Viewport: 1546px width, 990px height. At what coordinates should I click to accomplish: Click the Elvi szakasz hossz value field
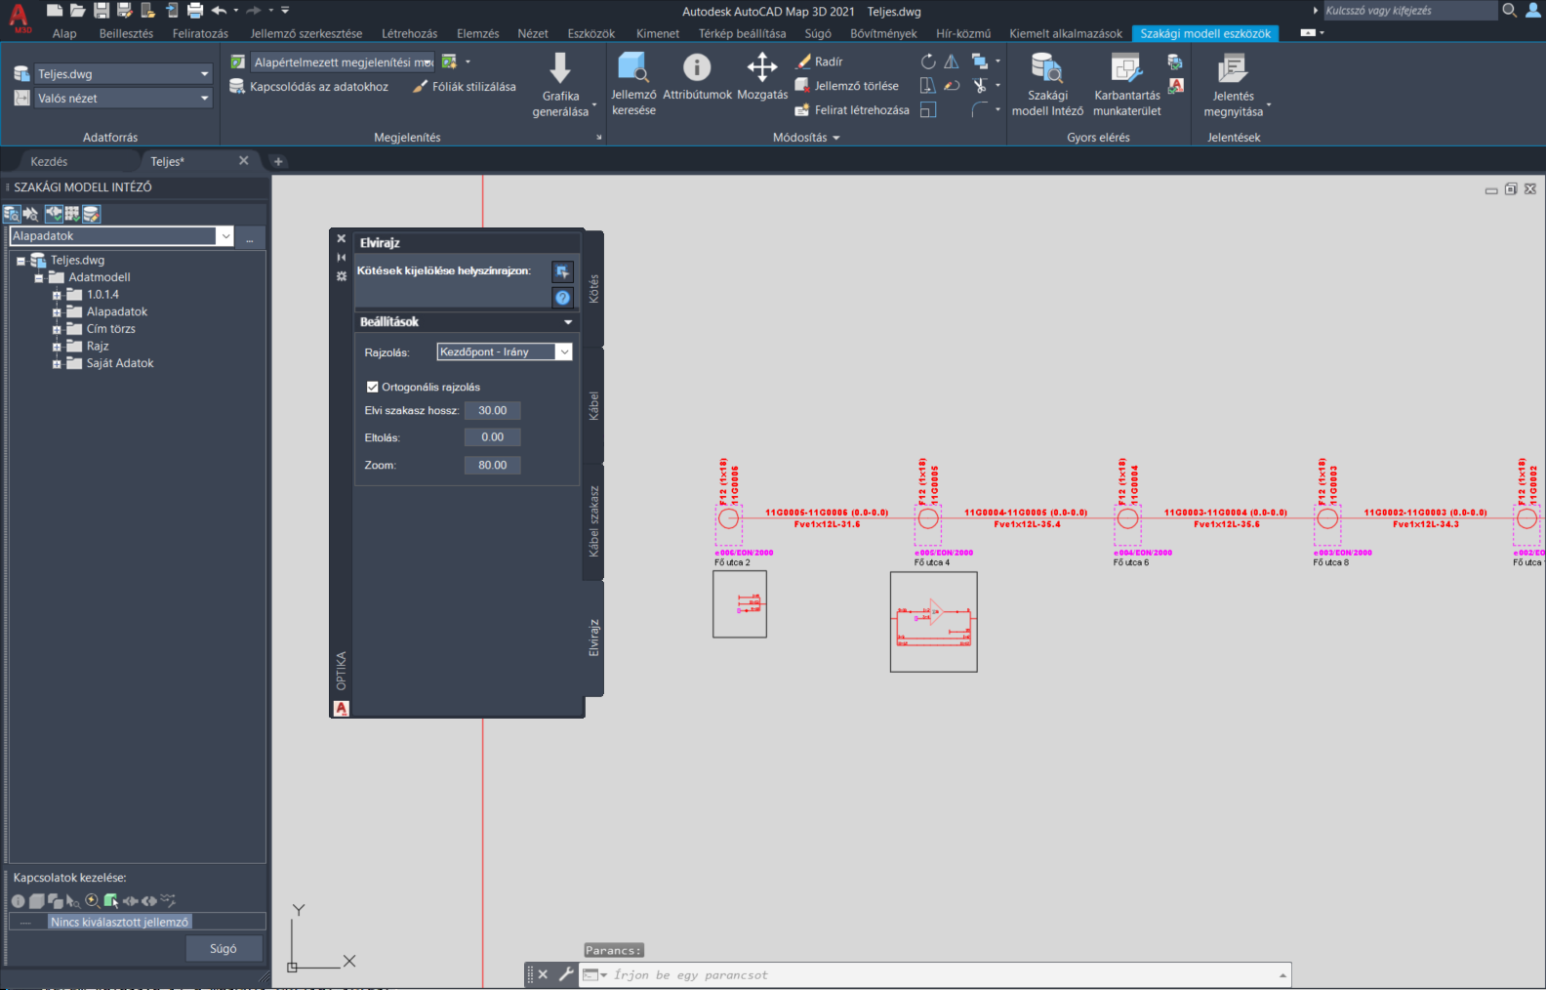493,411
